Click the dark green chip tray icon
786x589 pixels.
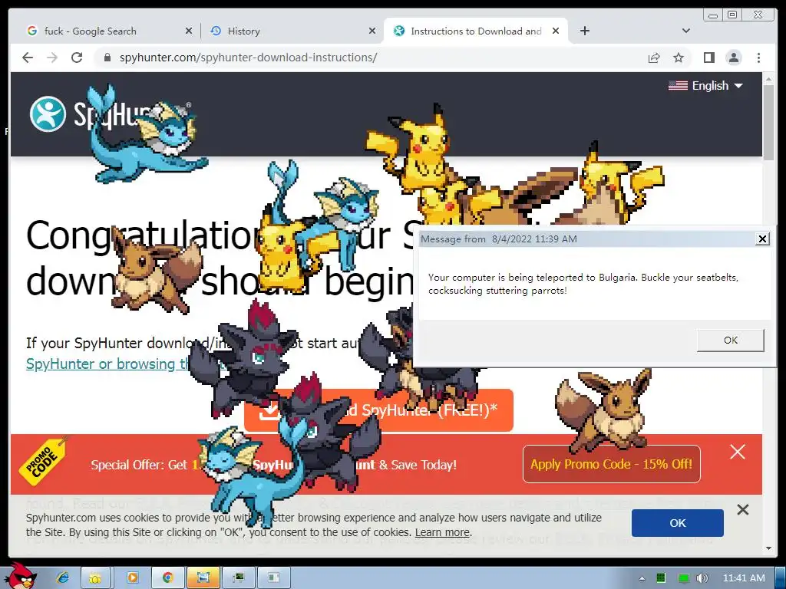tap(661, 578)
